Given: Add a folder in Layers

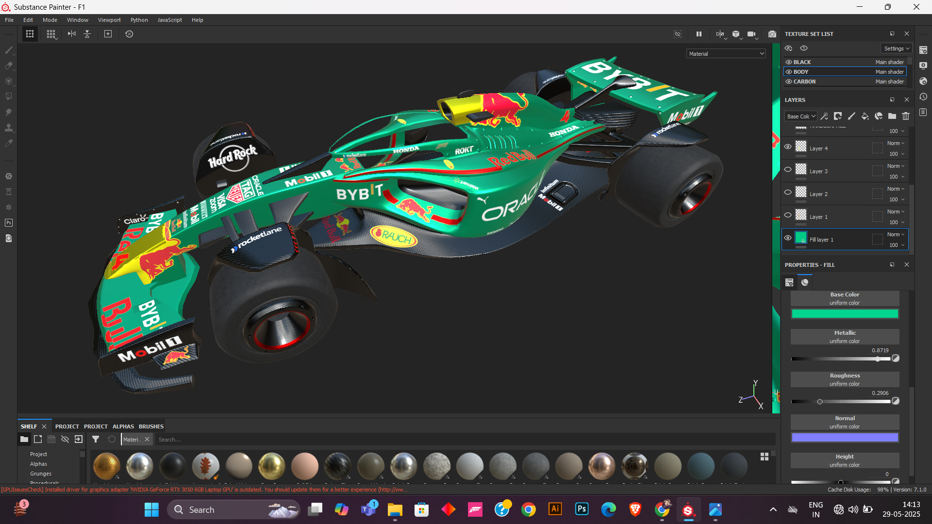Looking at the screenshot, I should point(892,116).
